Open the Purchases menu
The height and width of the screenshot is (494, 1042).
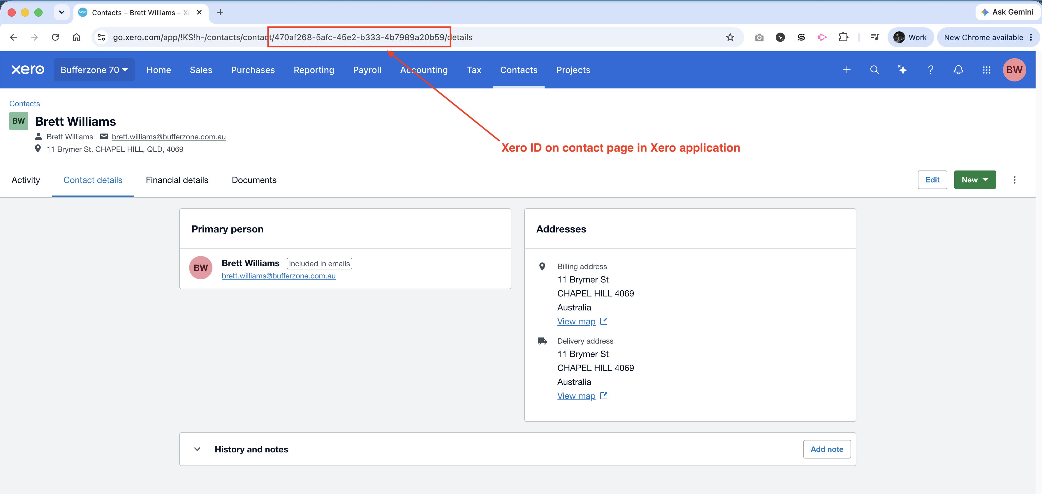coord(253,70)
